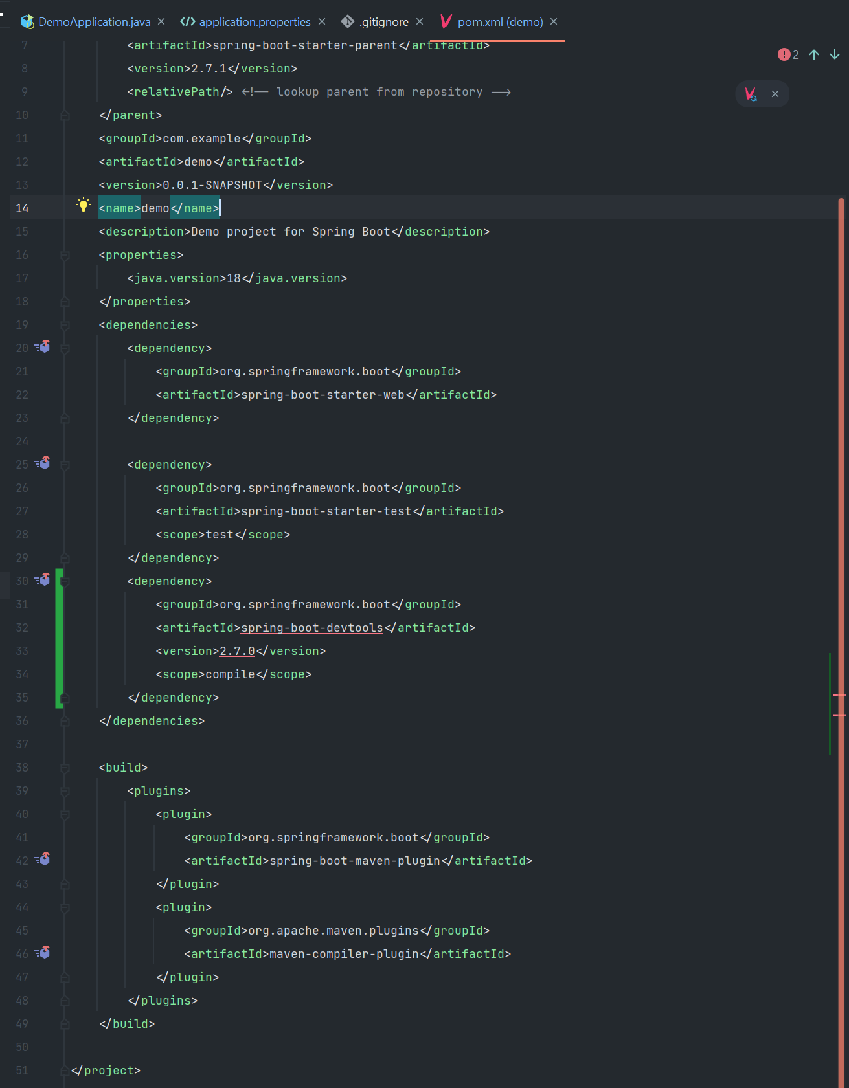Click the maven-compiler-plugin artifactId text

click(x=345, y=954)
